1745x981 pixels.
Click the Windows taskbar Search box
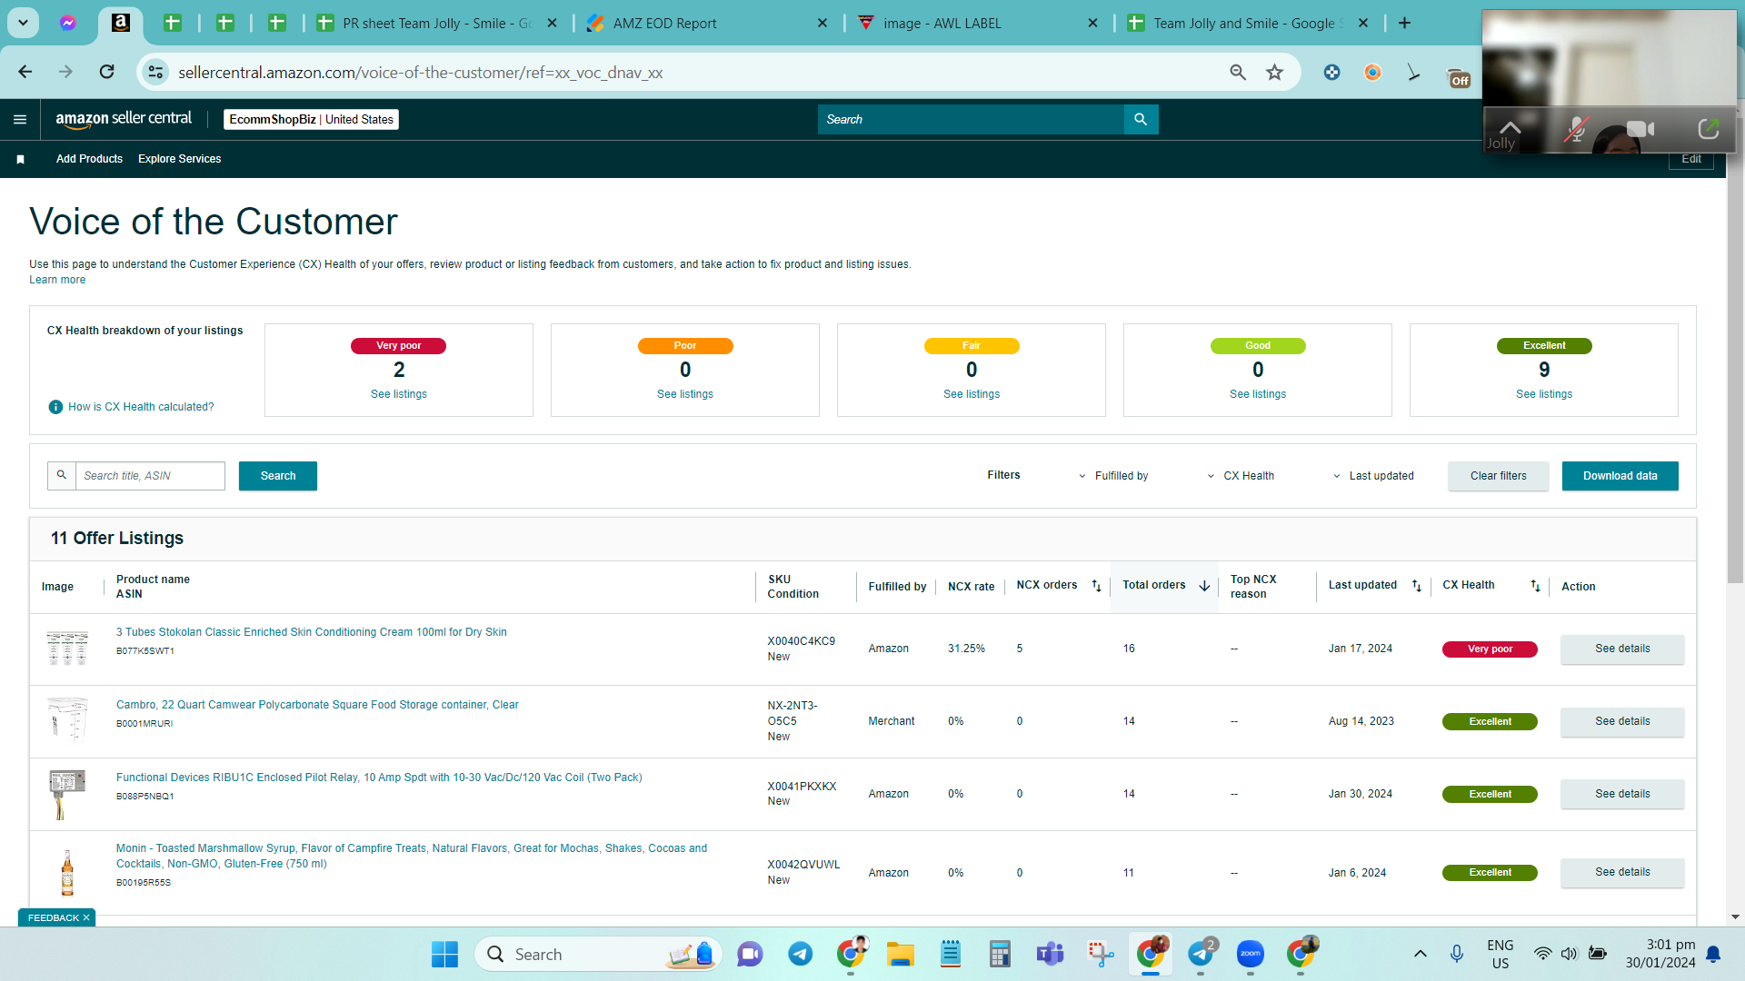(598, 954)
